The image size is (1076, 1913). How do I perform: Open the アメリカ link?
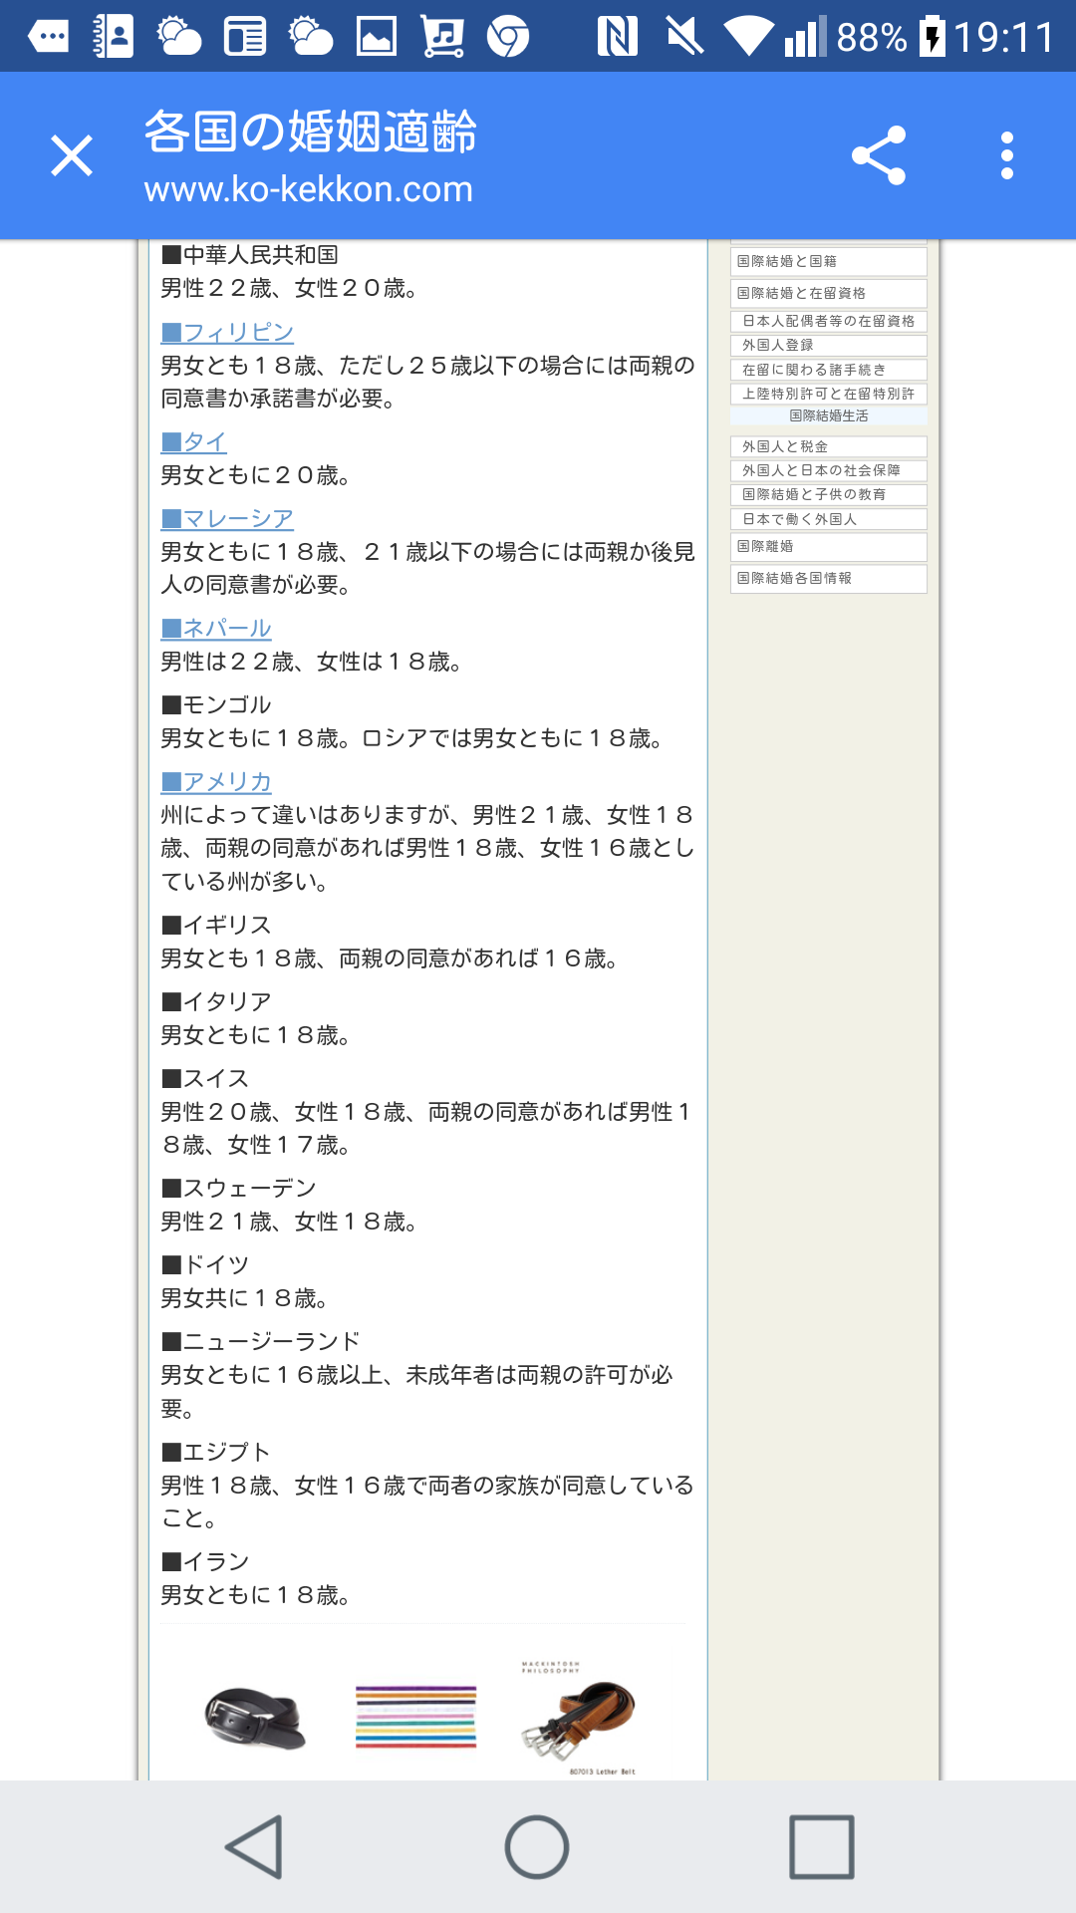click(216, 781)
